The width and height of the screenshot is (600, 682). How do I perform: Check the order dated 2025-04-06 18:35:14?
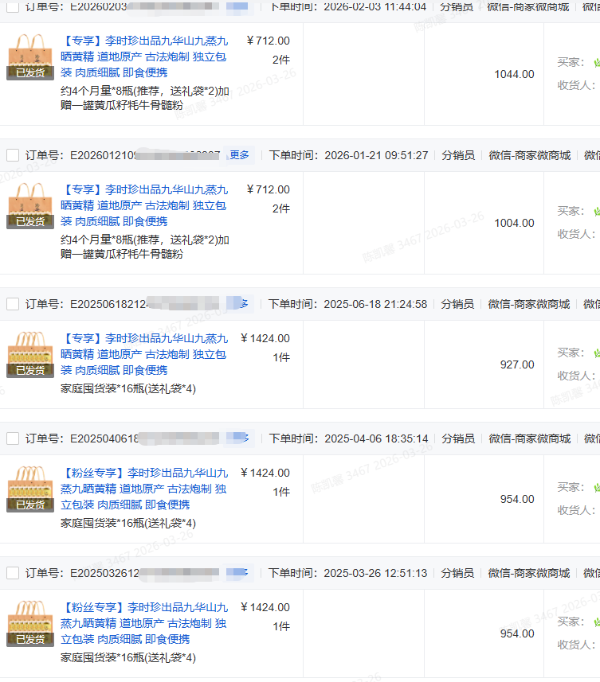13,438
